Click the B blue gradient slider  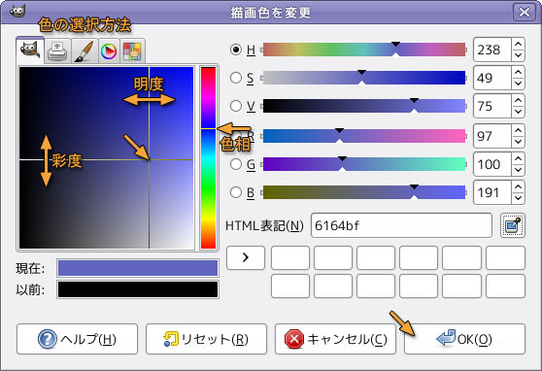click(x=364, y=192)
